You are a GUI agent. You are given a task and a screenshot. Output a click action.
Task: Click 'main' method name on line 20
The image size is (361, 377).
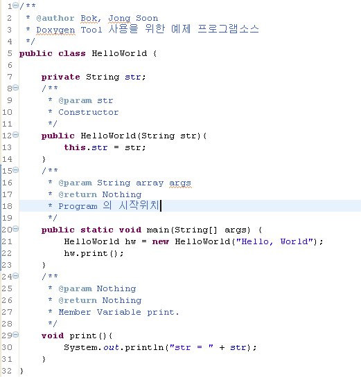[158, 230]
